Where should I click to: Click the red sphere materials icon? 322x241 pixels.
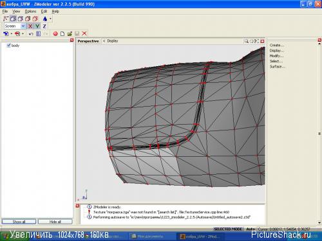55,33
